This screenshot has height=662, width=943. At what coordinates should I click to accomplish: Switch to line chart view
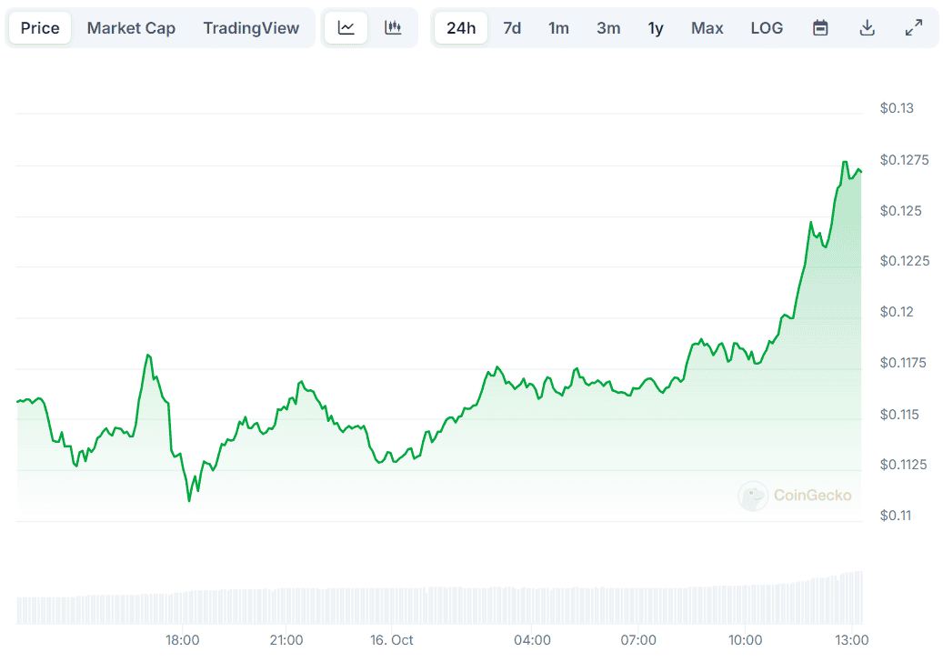[346, 28]
